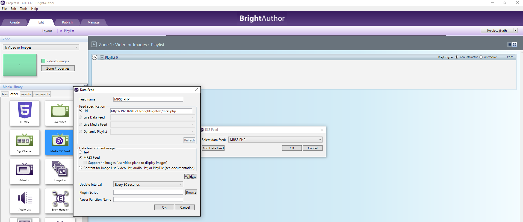Click the Playlist 0 play icon

pyautogui.click(x=102, y=58)
